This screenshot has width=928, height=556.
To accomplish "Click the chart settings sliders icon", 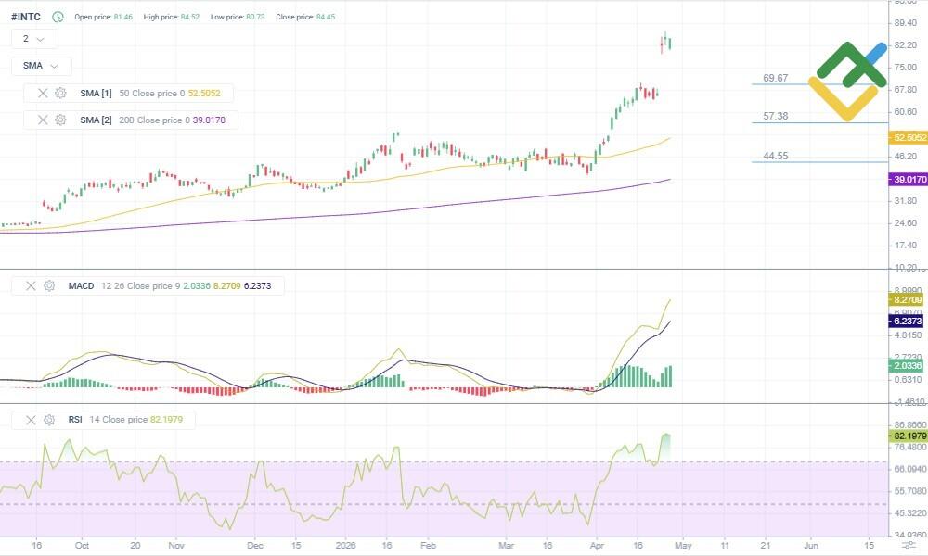I will pyautogui.click(x=909, y=545).
